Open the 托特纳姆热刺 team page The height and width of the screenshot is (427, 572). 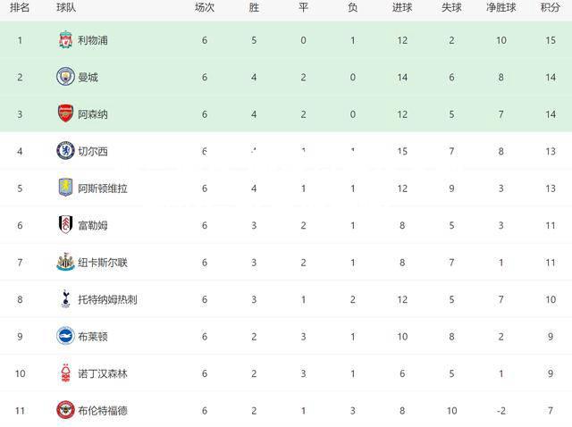[107, 299]
